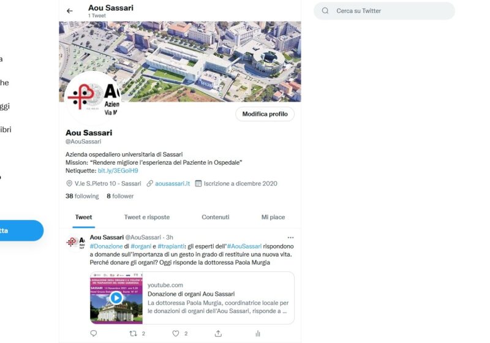
Task: Open the Tweet e risposte tab
Action: [x=147, y=217]
